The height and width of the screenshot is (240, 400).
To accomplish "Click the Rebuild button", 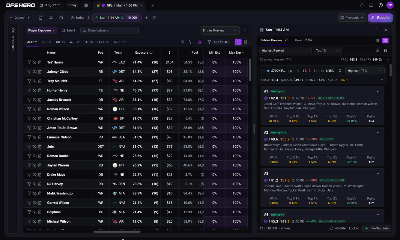I will [x=380, y=18].
